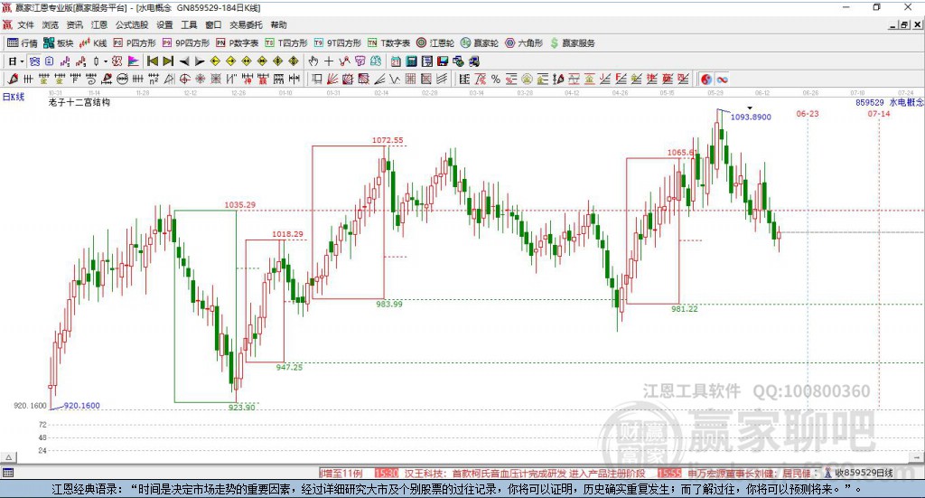Jump to first bar with green skip-back icon
Image resolution: width=925 pixels, height=498 pixels.
pos(152,61)
